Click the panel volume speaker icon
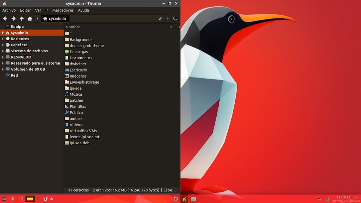The width and height of the screenshot is (361, 203). point(21,199)
